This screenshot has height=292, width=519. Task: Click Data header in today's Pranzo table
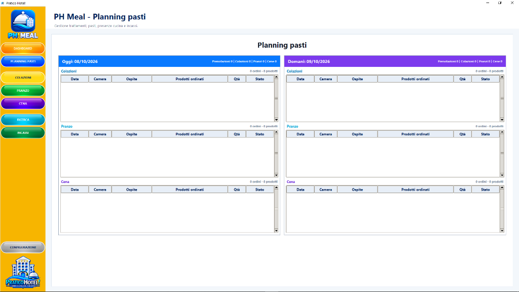click(75, 134)
